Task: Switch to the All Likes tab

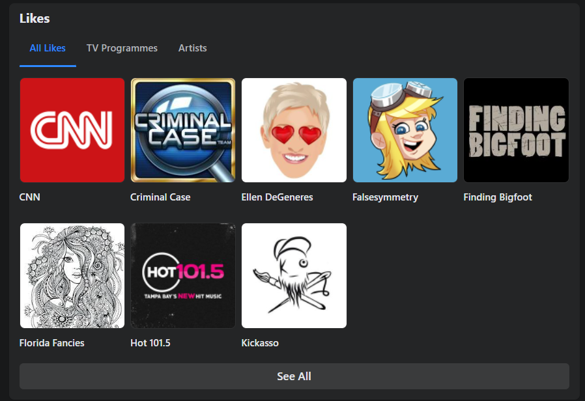Action: tap(48, 48)
